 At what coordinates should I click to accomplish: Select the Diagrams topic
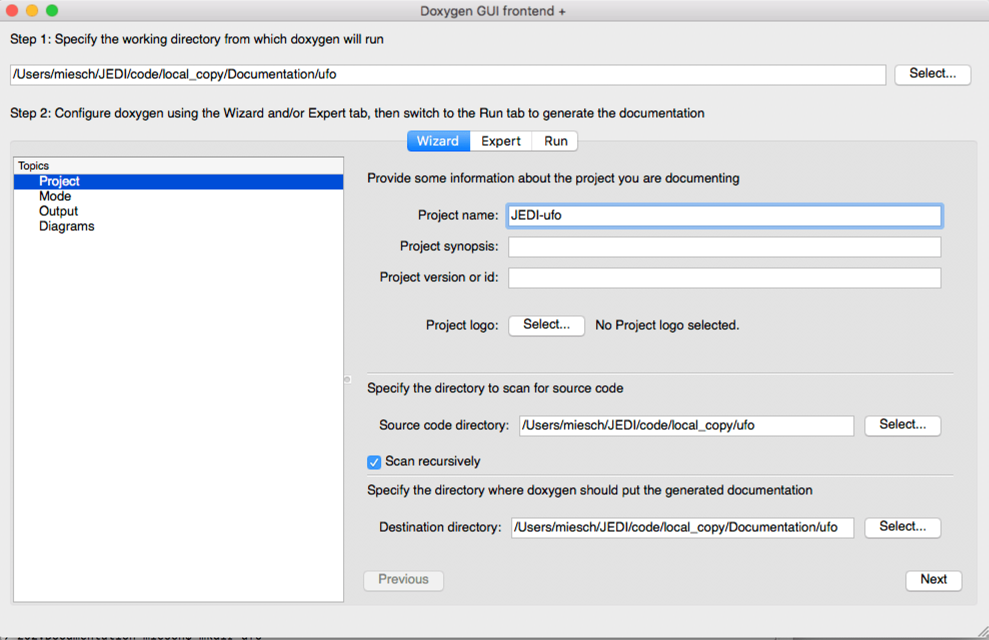pos(67,226)
